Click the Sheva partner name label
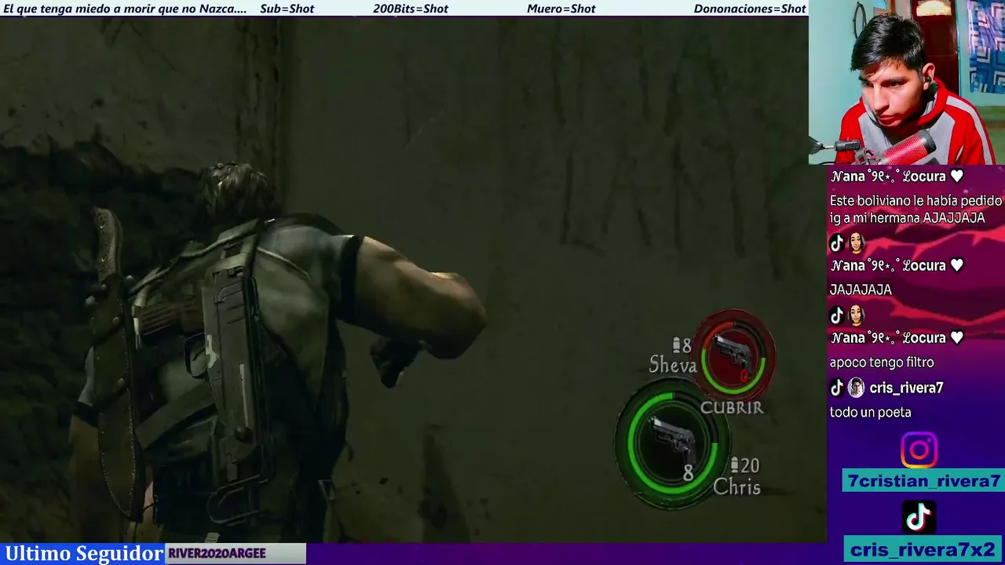Viewport: 1005px width, 565px height. click(x=673, y=365)
